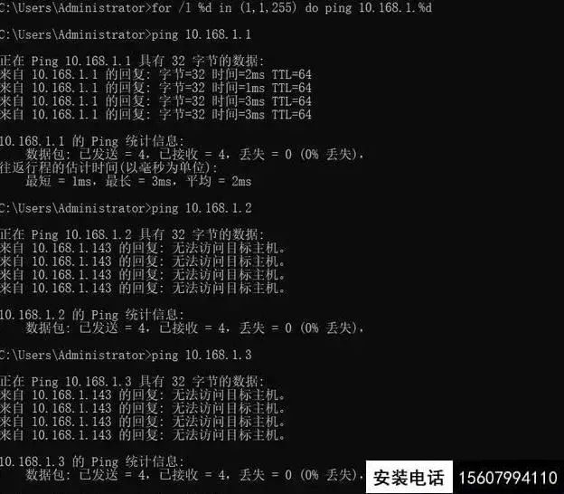Click the for /l loop command line

[216, 7]
